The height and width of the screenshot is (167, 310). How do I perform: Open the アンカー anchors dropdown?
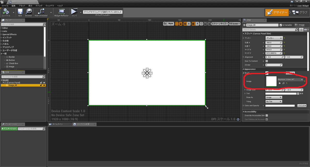pos(274,38)
